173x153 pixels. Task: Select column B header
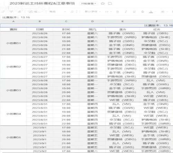pos(40,21)
